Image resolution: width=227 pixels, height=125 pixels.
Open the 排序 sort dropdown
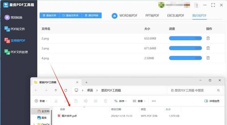click(x=120, y=101)
